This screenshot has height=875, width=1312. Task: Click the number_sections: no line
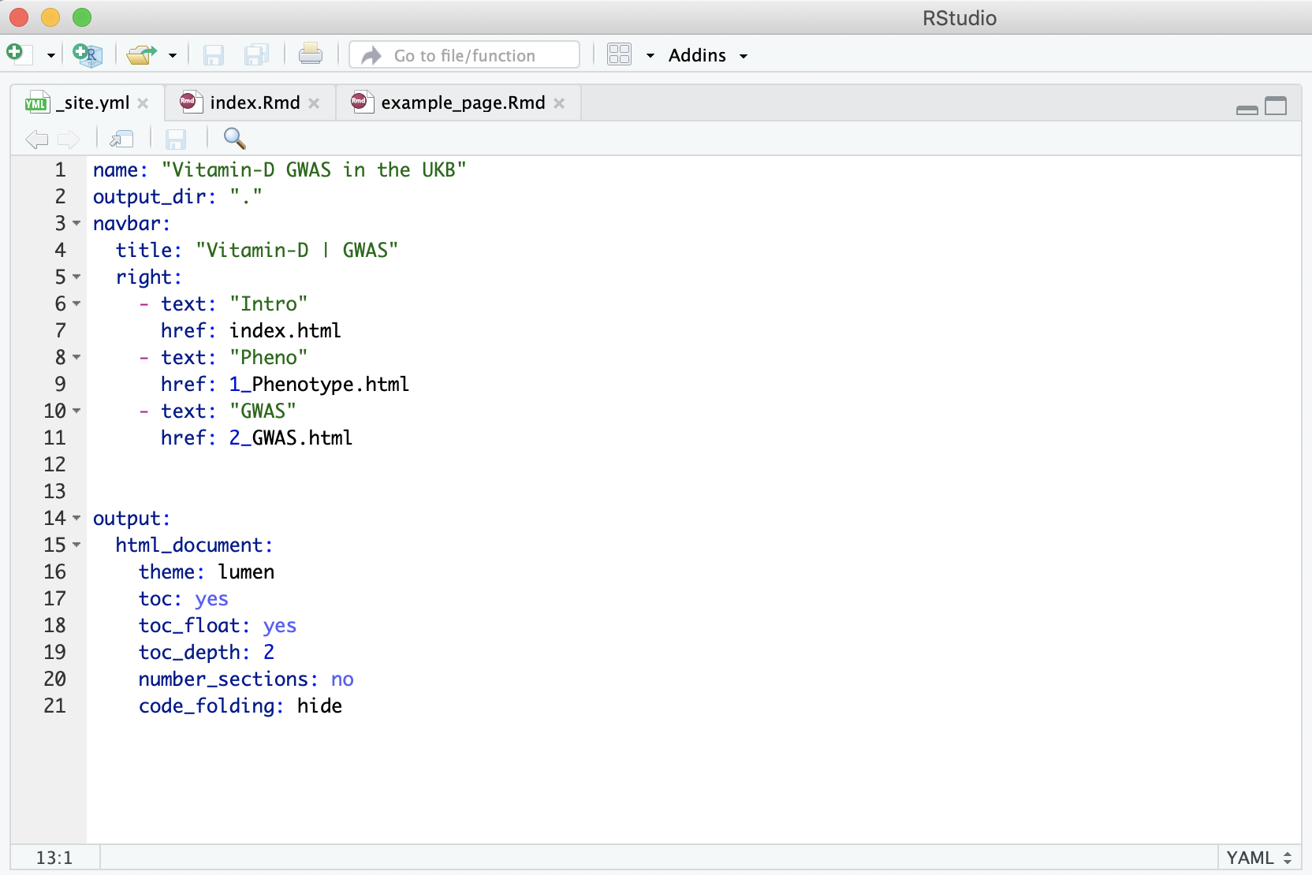[246, 680]
